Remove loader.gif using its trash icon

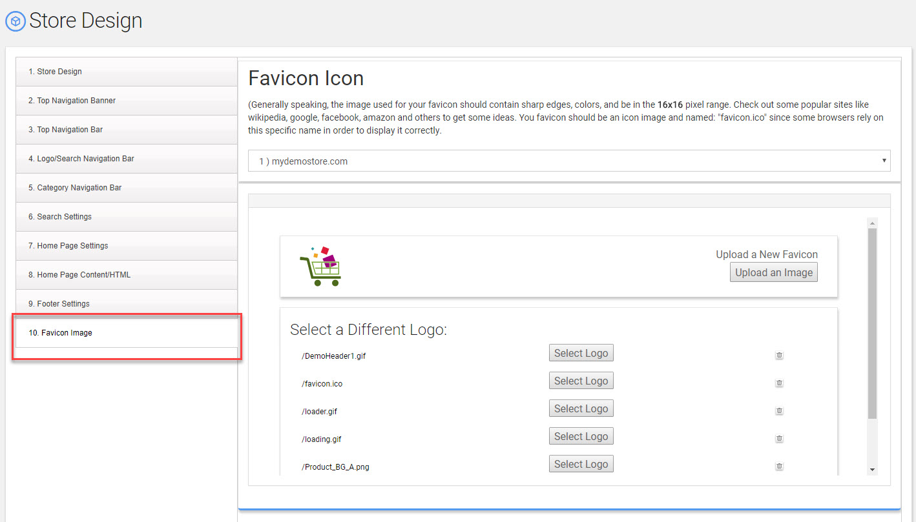tap(779, 410)
